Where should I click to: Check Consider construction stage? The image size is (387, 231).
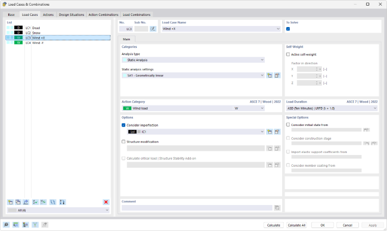point(288,138)
